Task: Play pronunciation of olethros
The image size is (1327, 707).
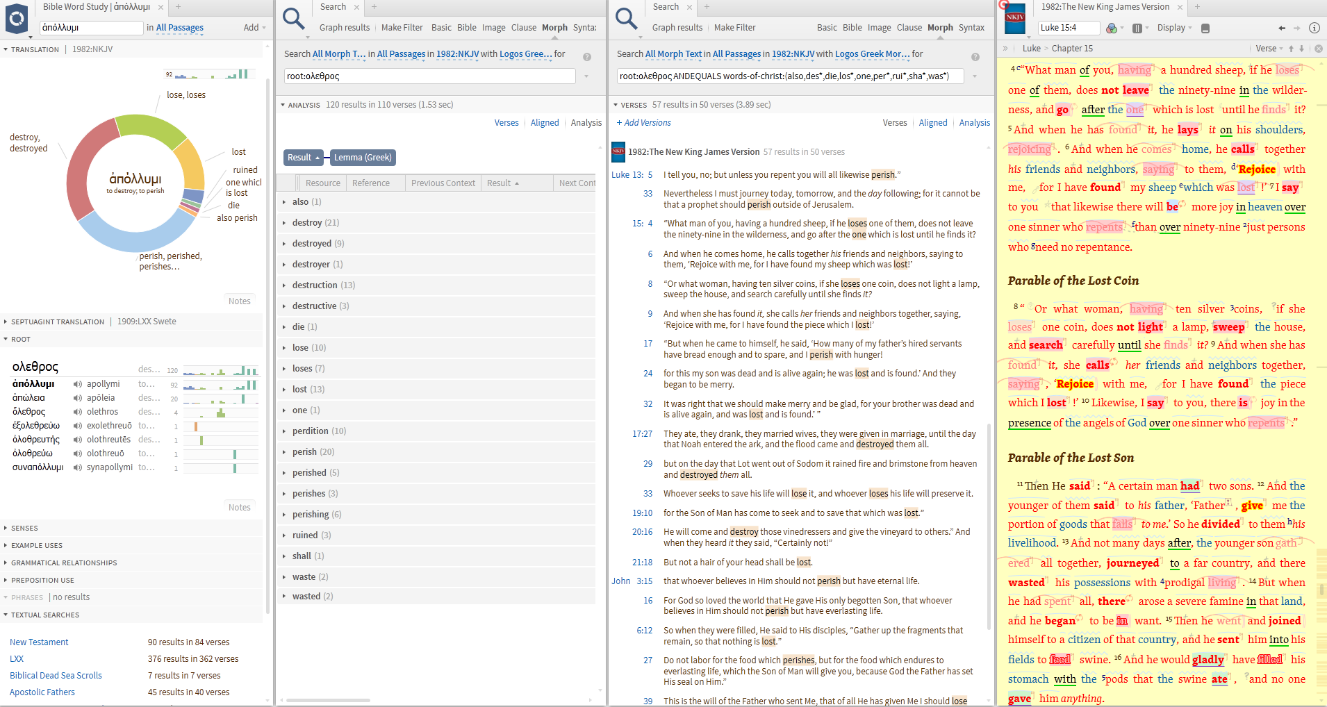Action: (78, 412)
